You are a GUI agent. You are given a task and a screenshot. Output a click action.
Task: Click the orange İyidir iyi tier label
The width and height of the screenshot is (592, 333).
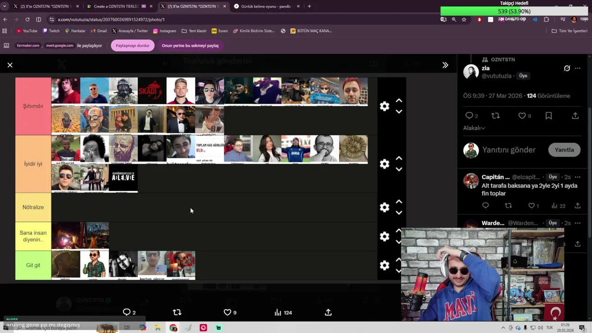[33, 164]
